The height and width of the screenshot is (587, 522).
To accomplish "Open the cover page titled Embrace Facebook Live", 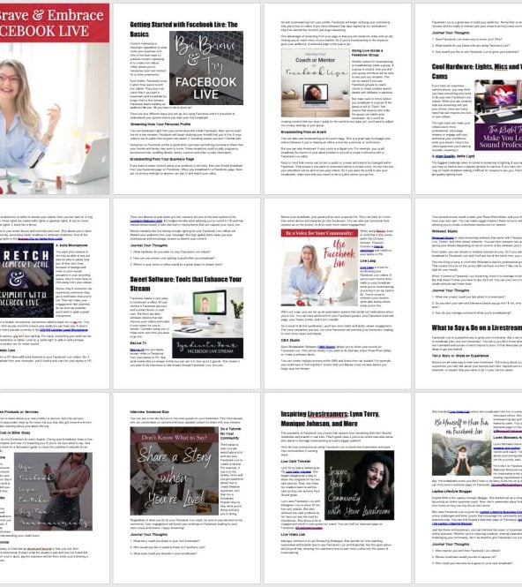I will 54,99.
